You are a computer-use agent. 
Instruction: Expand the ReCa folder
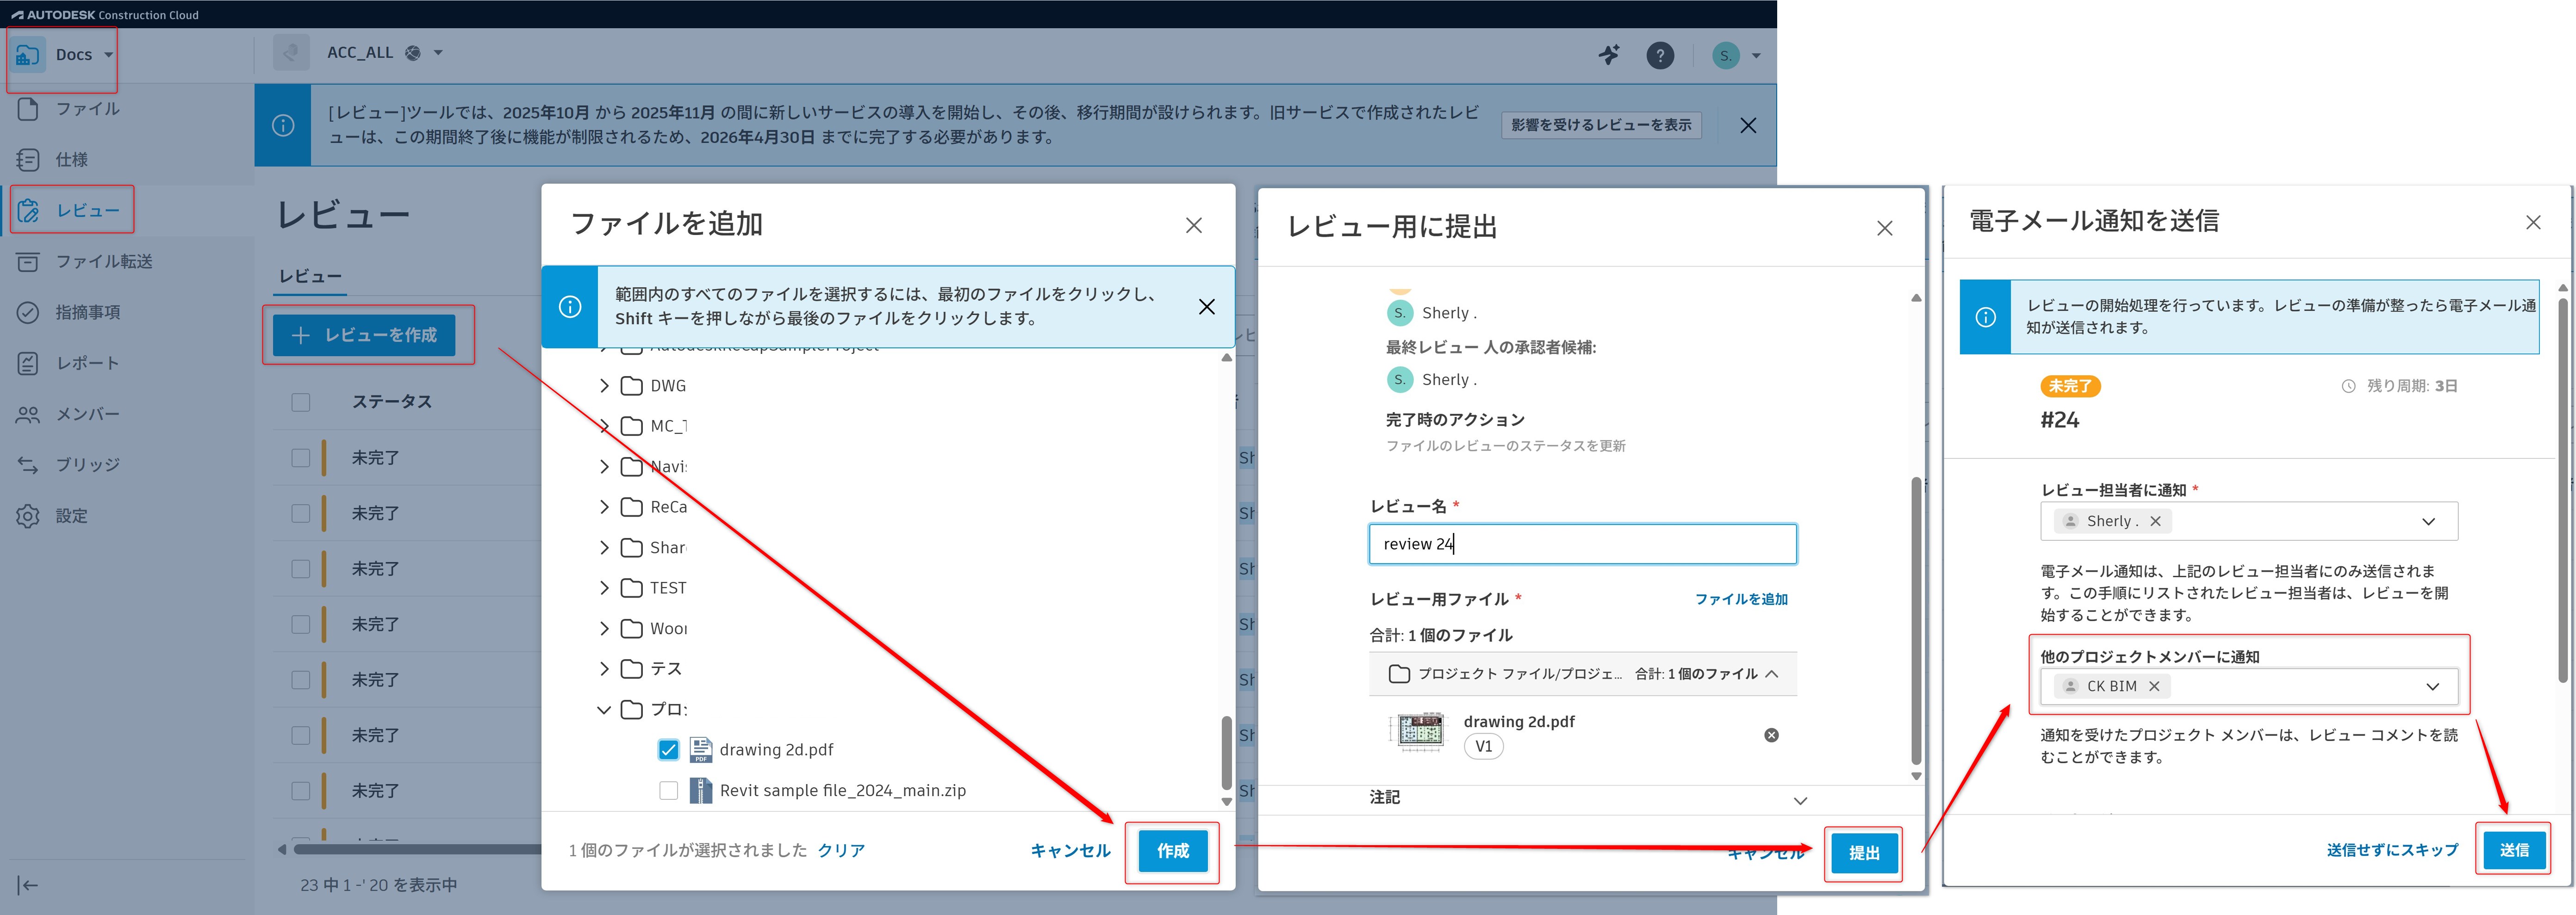pyautogui.click(x=604, y=508)
